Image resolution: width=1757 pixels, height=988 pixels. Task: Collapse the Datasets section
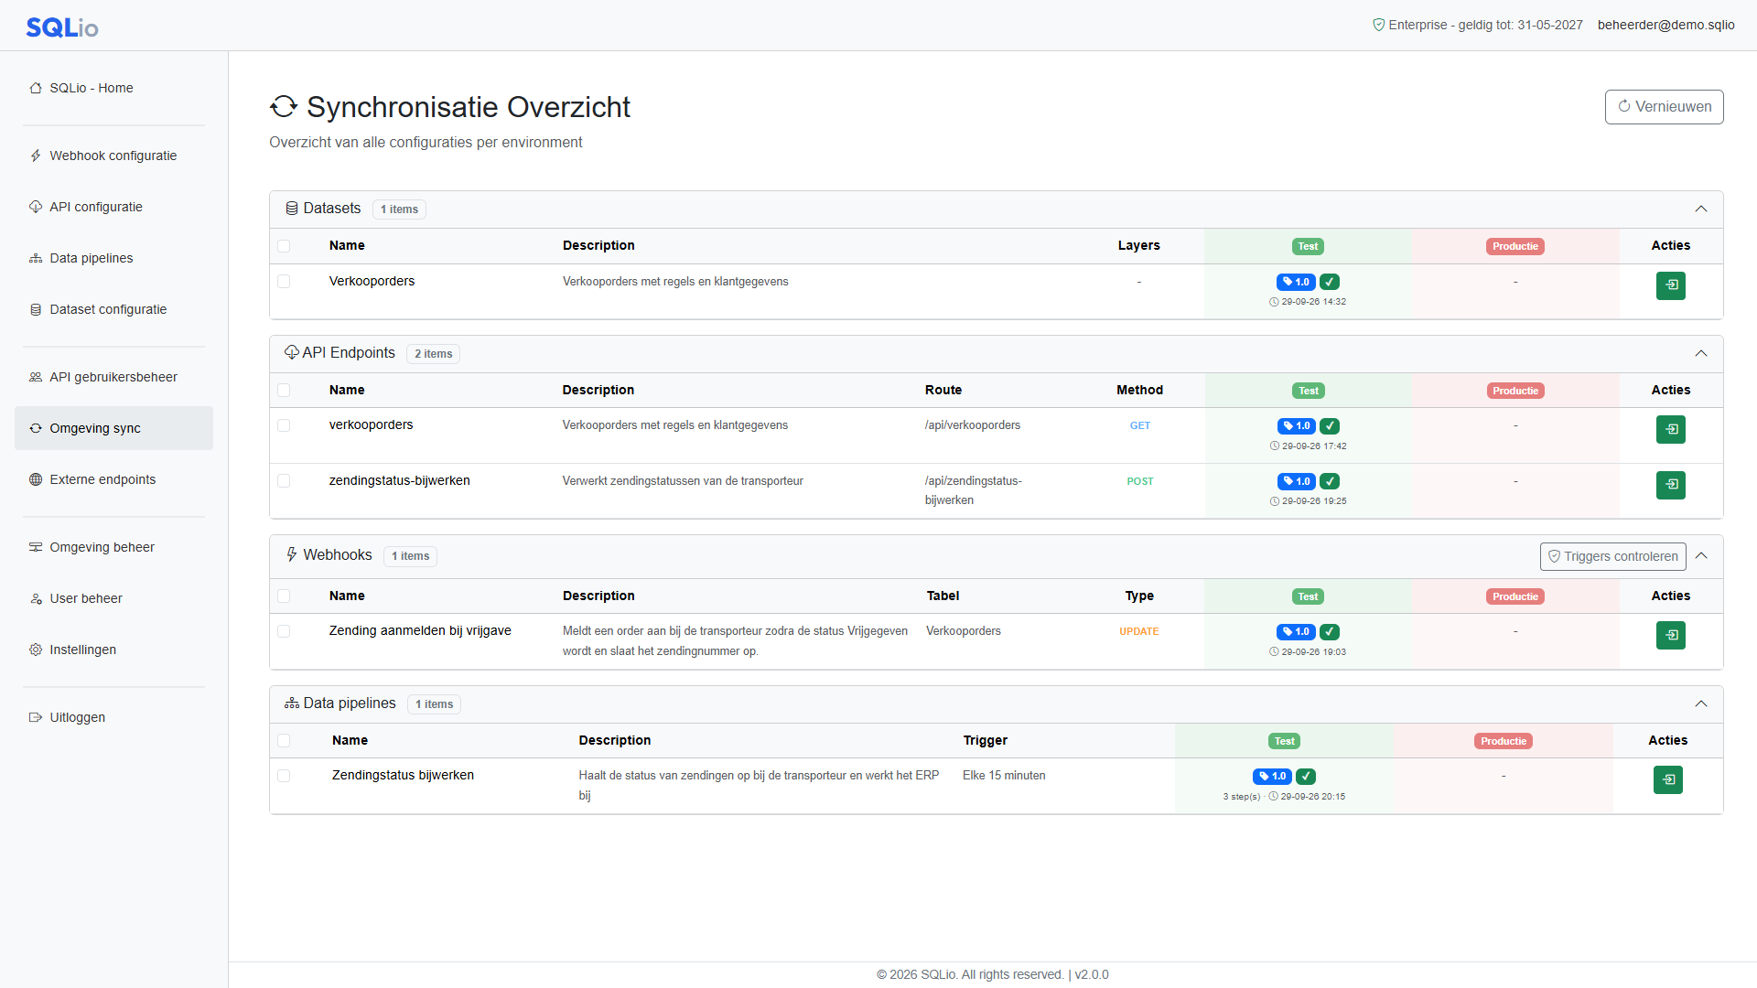(x=1701, y=209)
